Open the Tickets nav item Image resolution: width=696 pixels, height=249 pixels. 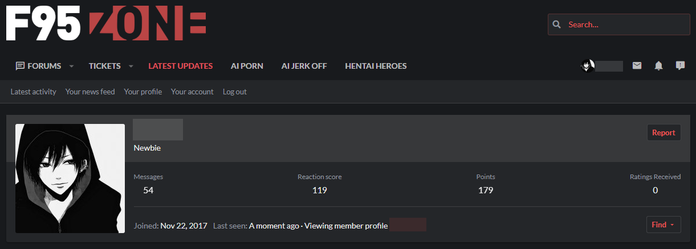tap(104, 66)
